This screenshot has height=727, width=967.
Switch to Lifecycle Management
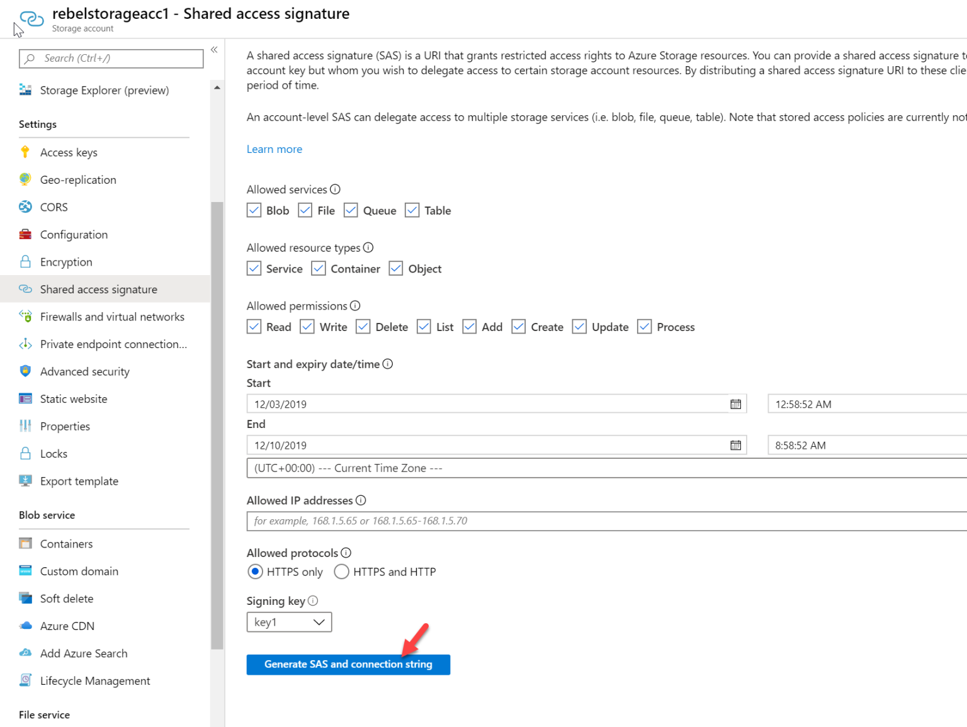coord(95,680)
